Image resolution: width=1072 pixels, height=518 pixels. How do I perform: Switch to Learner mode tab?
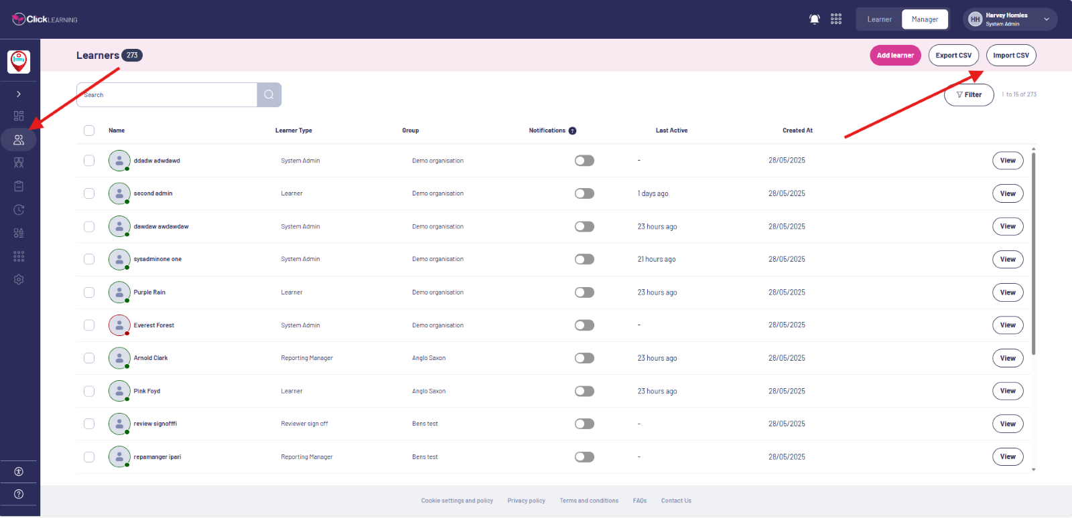(x=879, y=19)
